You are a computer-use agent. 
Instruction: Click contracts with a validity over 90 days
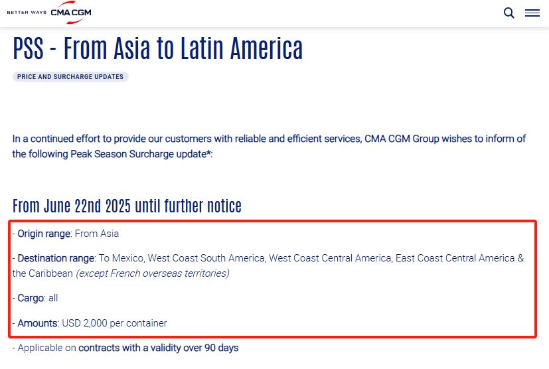click(x=158, y=348)
